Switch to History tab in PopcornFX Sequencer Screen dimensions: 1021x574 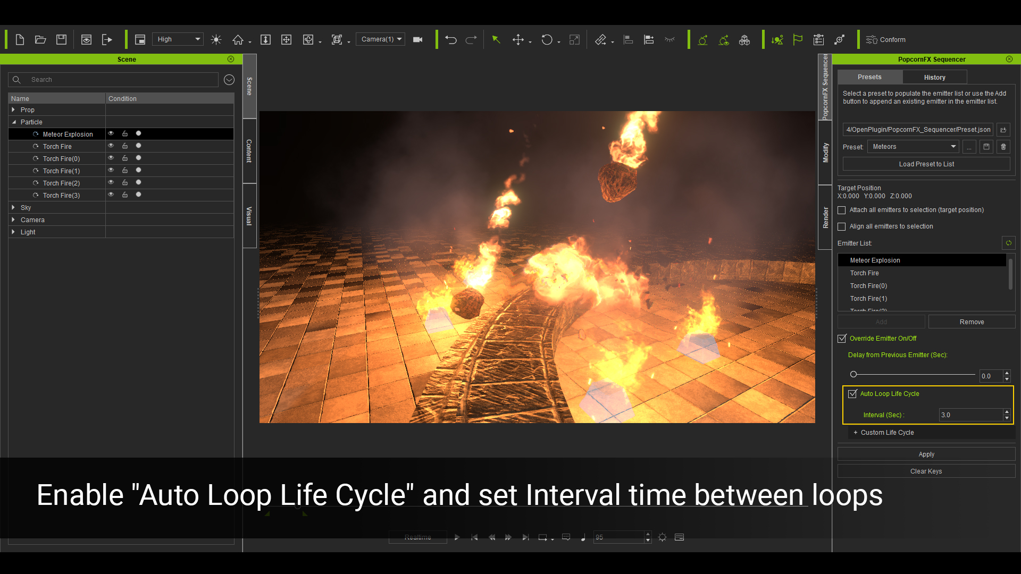(x=935, y=77)
